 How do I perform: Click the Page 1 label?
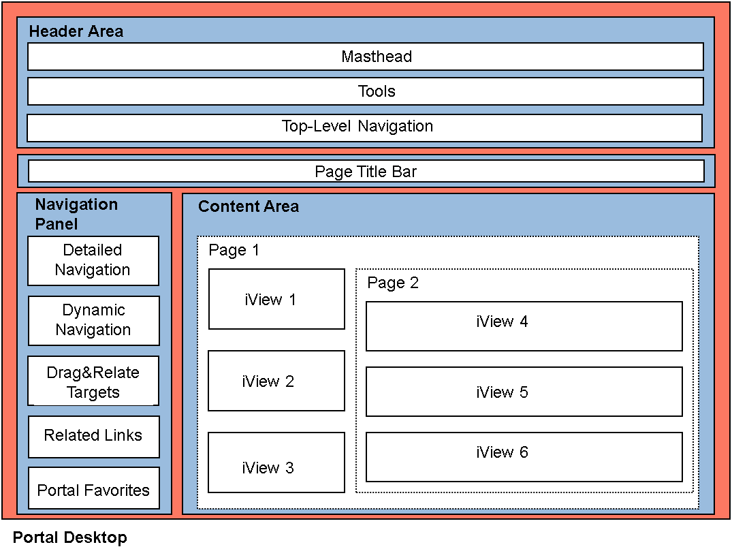pos(234,251)
